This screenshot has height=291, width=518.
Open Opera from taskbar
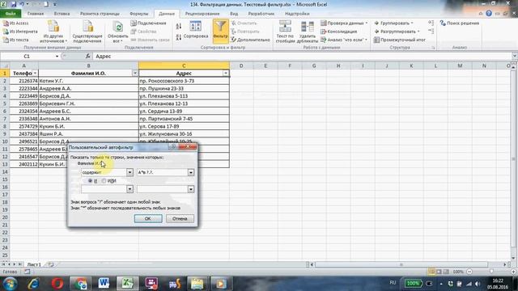coord(57,284)
